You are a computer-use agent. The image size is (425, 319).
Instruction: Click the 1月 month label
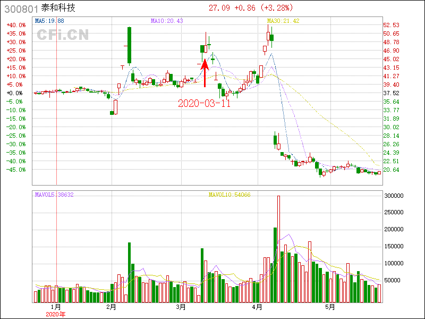[56, 307]
